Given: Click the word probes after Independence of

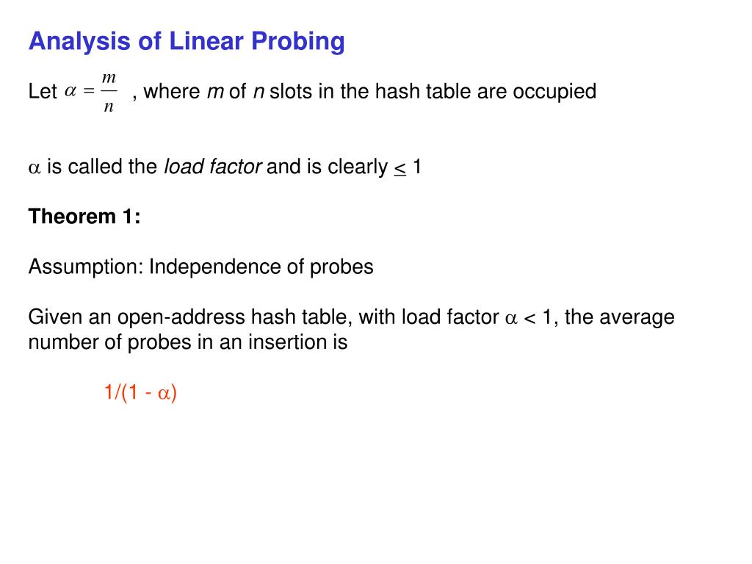Looking at the screenshot, I should (341, 267).
